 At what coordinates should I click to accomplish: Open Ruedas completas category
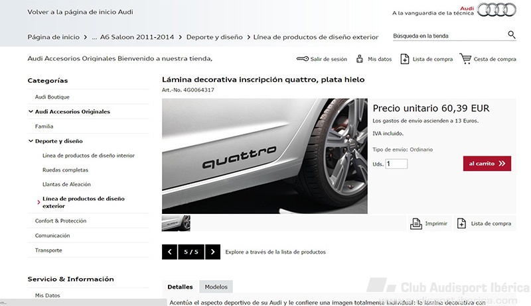(x=65, y=170)
